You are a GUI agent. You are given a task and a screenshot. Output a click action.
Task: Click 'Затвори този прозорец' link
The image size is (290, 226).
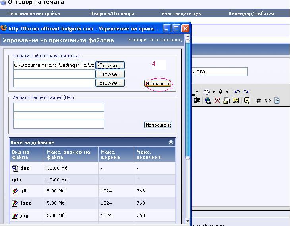(155, 40)
